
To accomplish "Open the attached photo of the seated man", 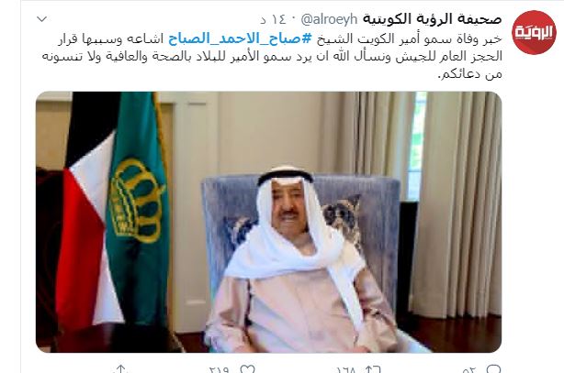I will pyautogui.click(x=268, y=222).
